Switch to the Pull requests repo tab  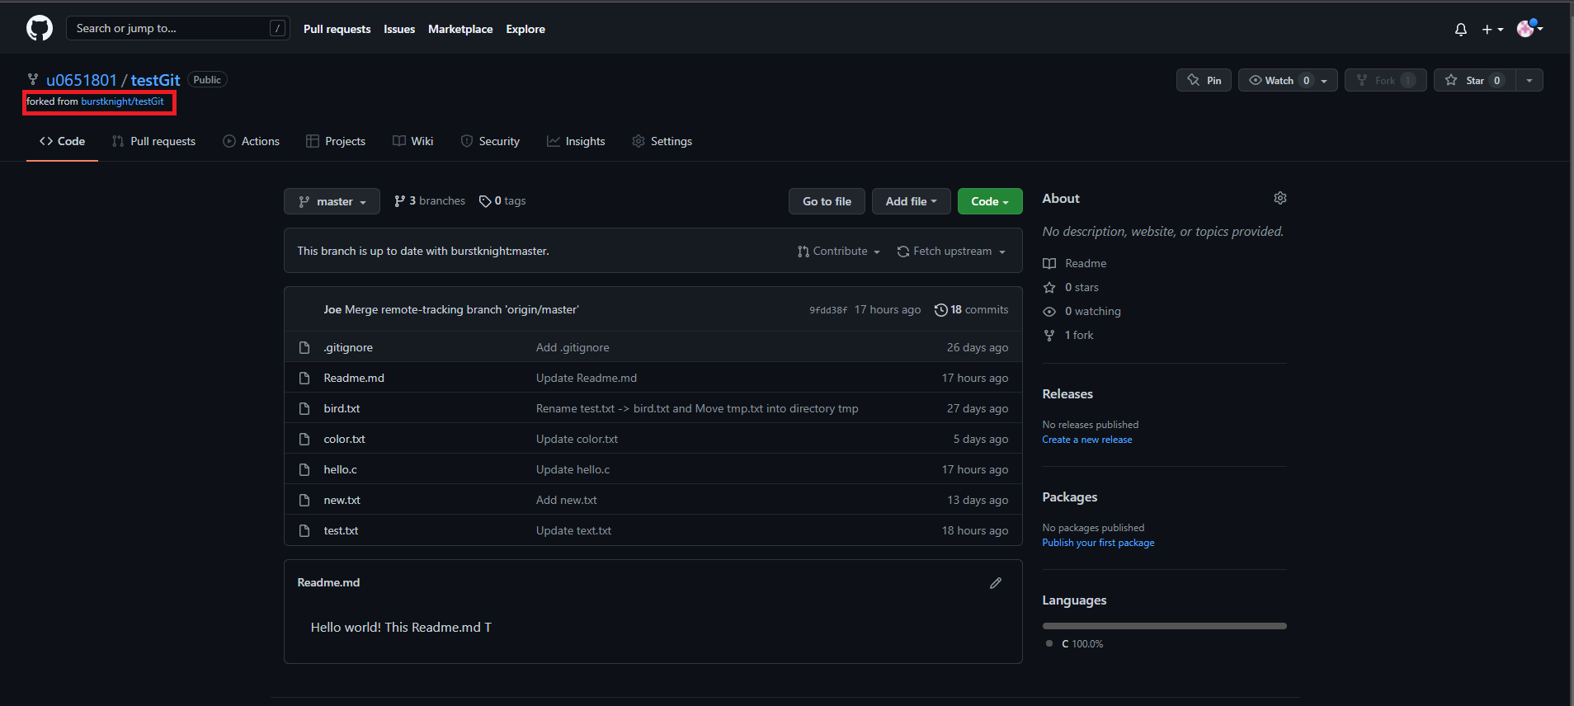153,141
